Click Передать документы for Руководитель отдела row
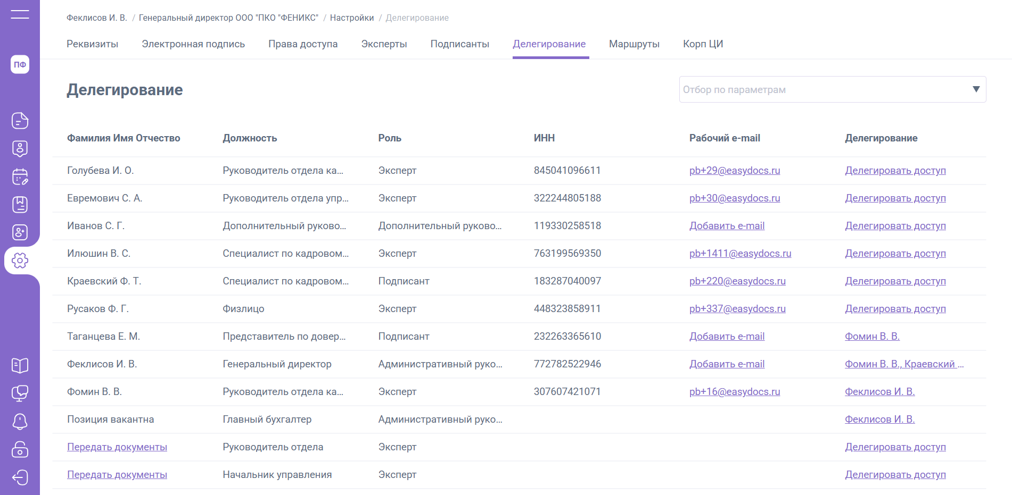 point(117,447)
